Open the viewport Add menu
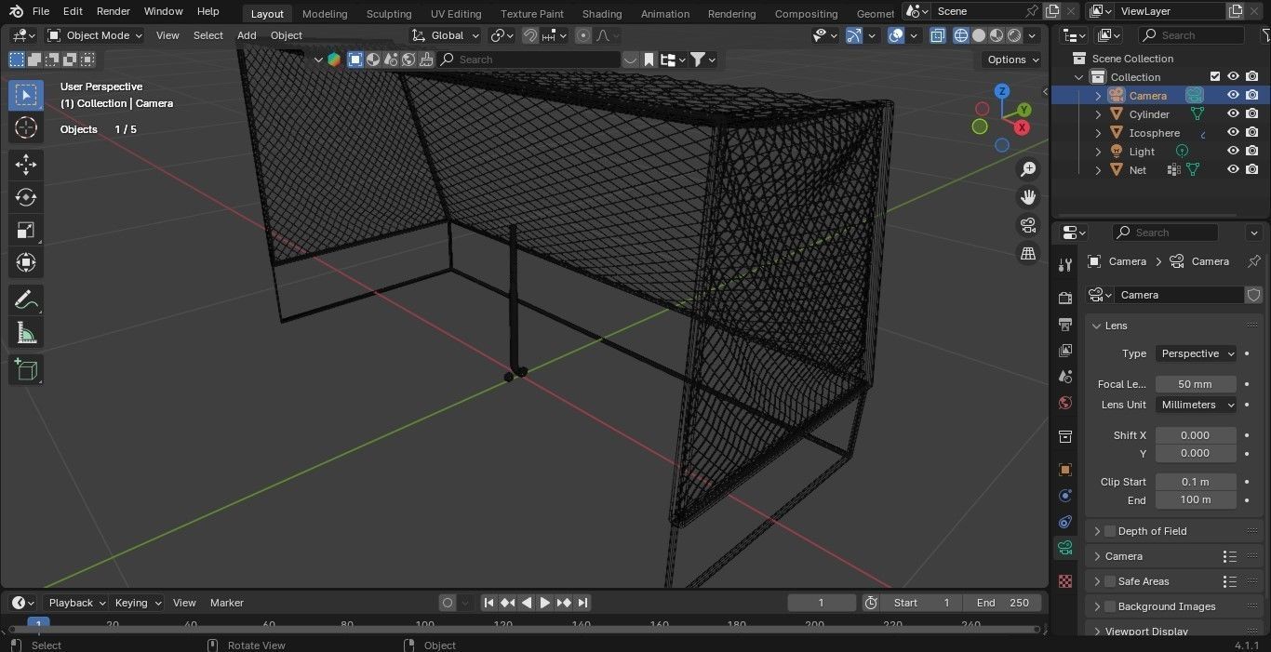 coord(247,35)
